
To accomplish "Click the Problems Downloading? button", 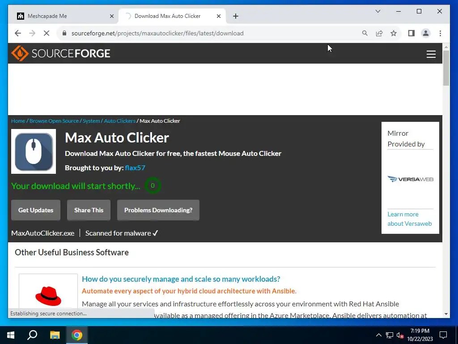I will (x=158, y=210).
